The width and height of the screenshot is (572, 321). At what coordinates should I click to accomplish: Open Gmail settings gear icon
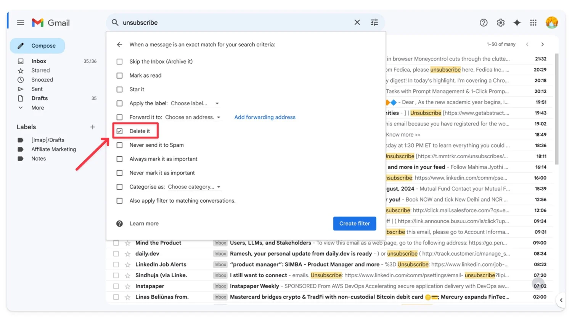point(501,23)
